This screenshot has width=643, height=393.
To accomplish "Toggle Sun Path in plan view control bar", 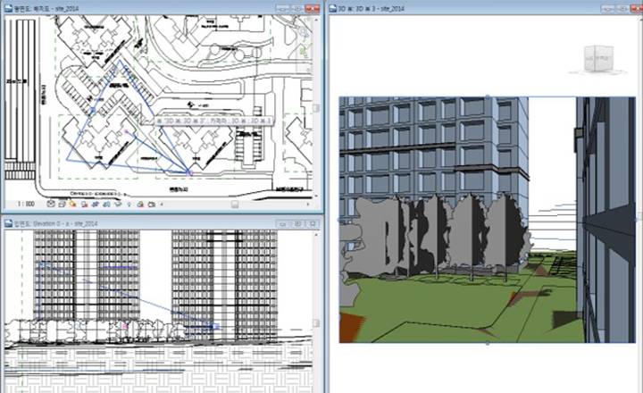I will tap(75, 204).
